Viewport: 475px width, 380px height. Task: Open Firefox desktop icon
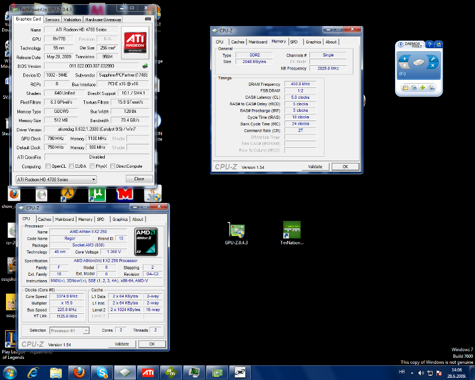click(x=14, y=194)
